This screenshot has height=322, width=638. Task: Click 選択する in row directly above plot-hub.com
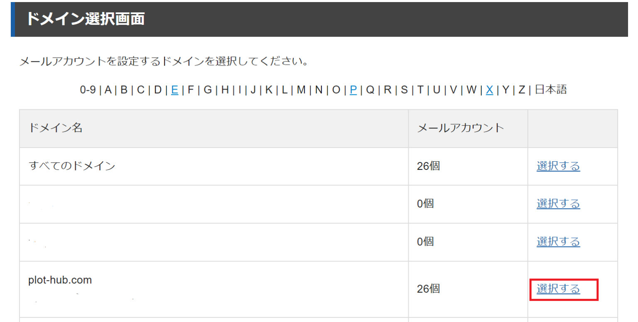pos(558,242)
